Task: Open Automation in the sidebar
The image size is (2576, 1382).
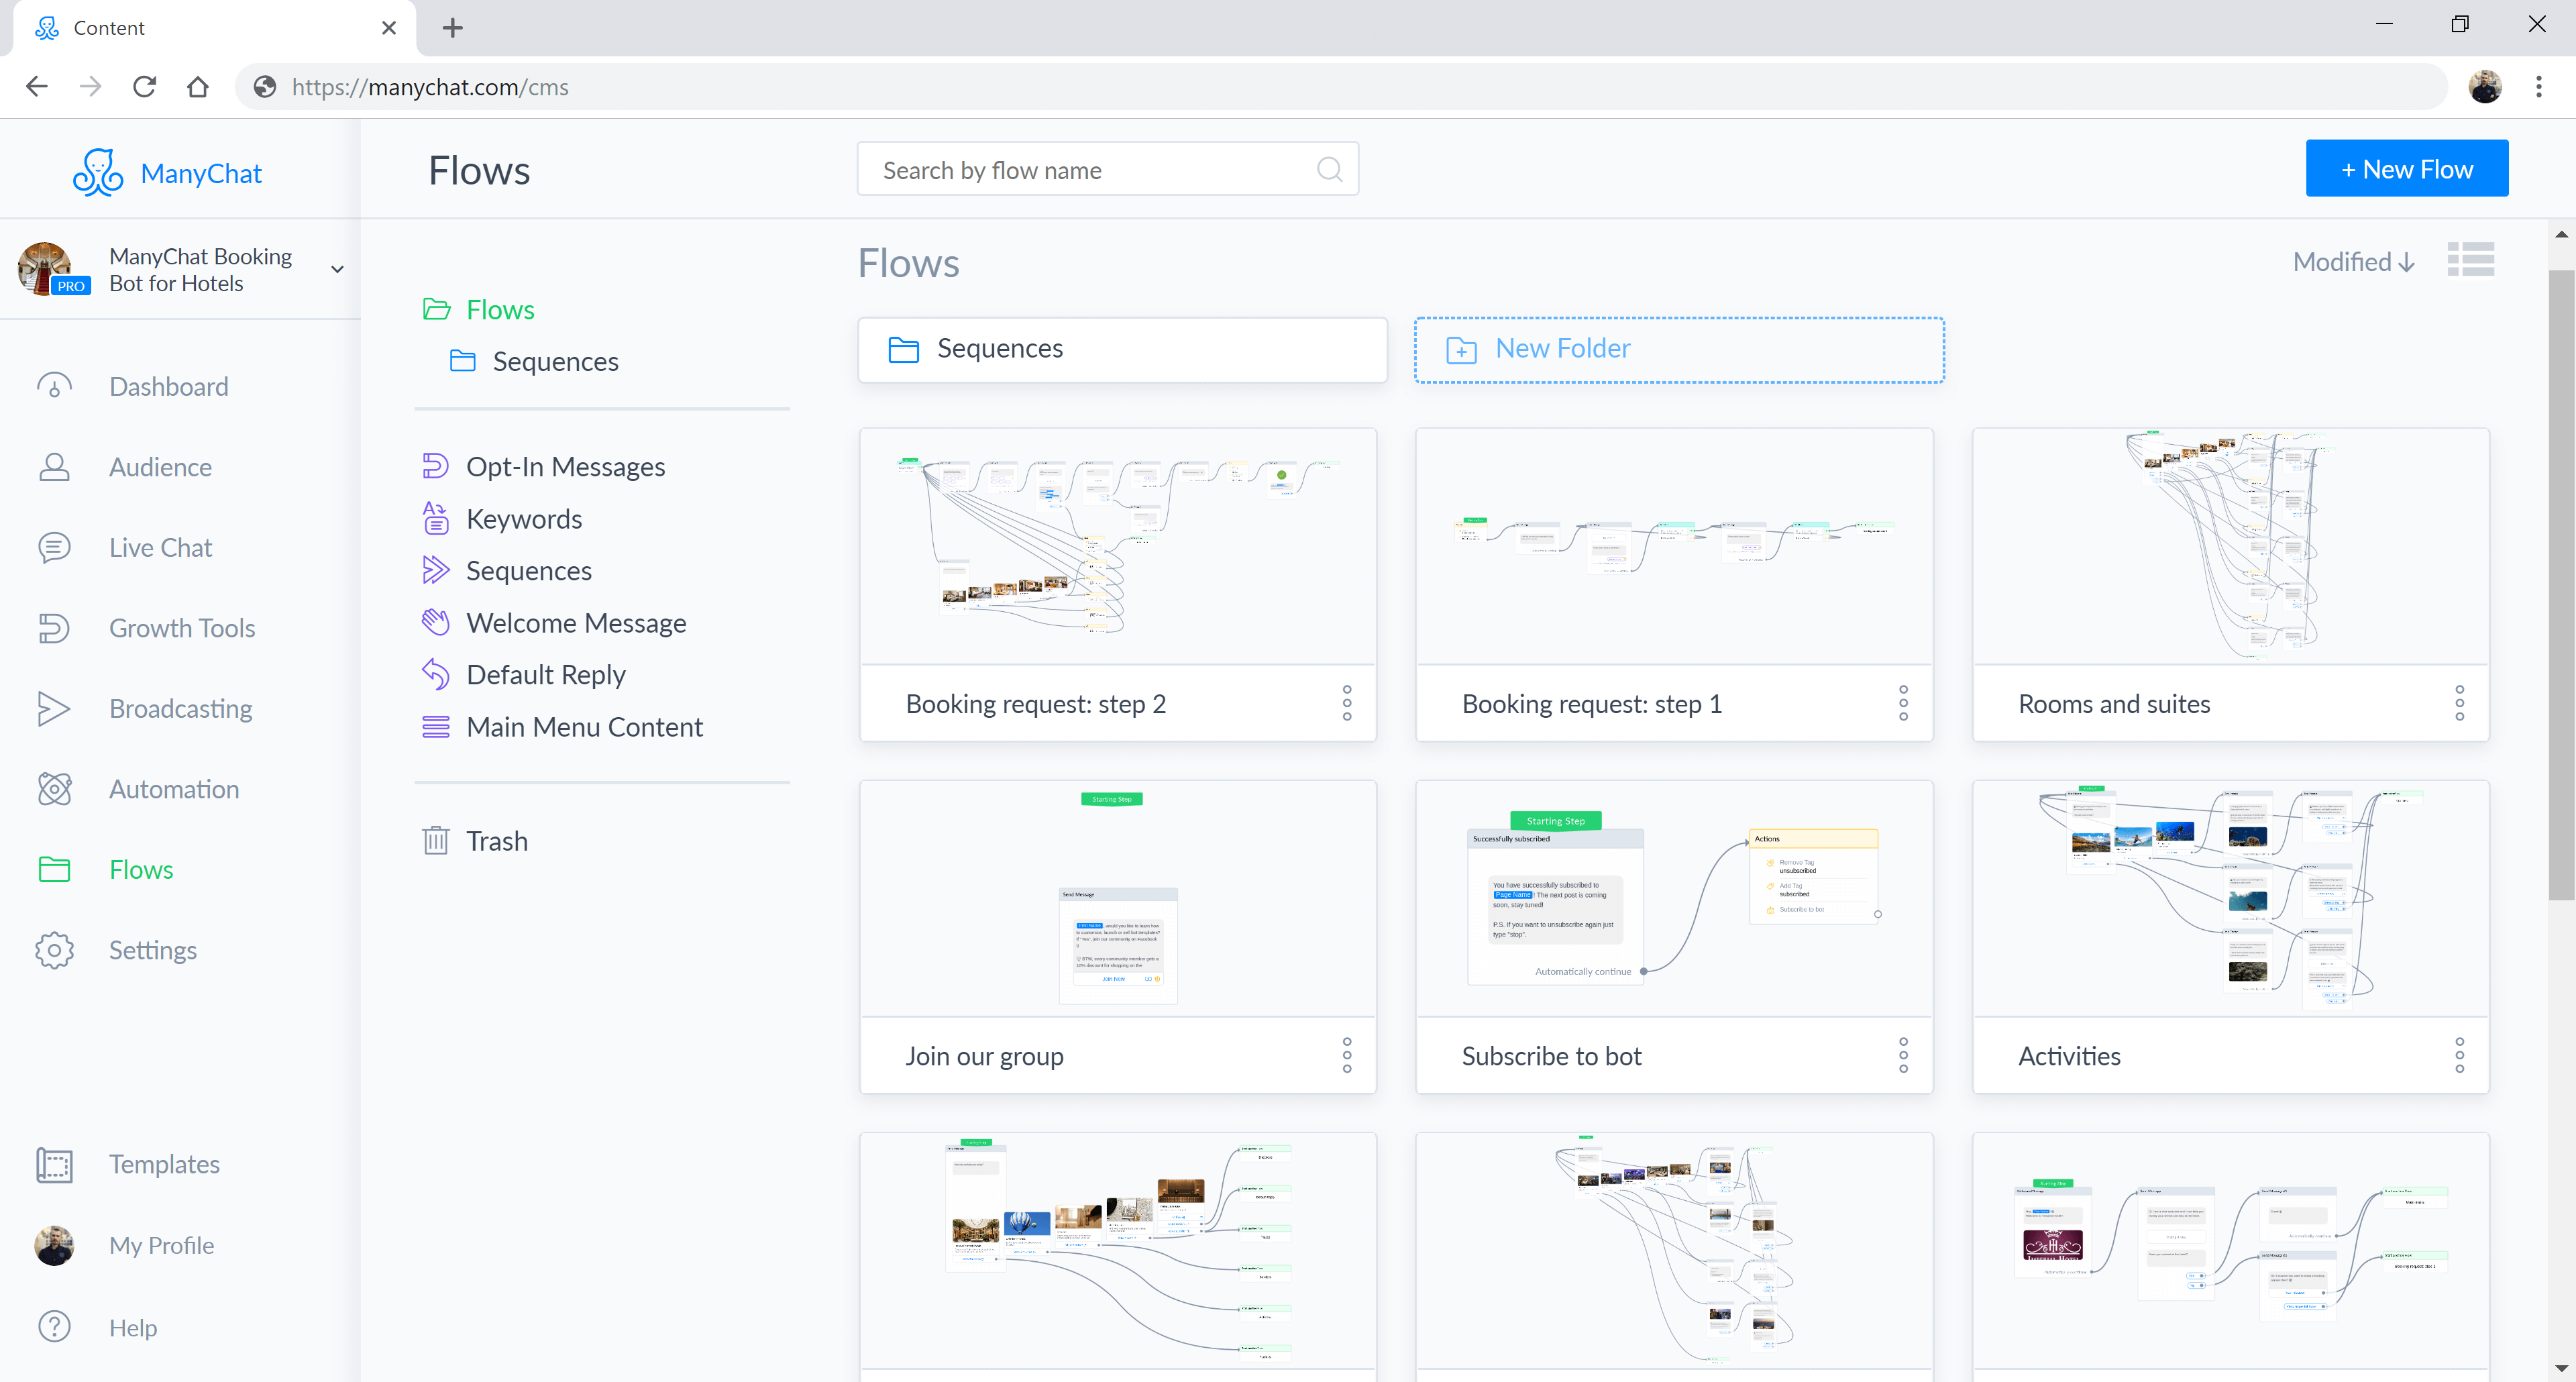Action: (174, 789)
